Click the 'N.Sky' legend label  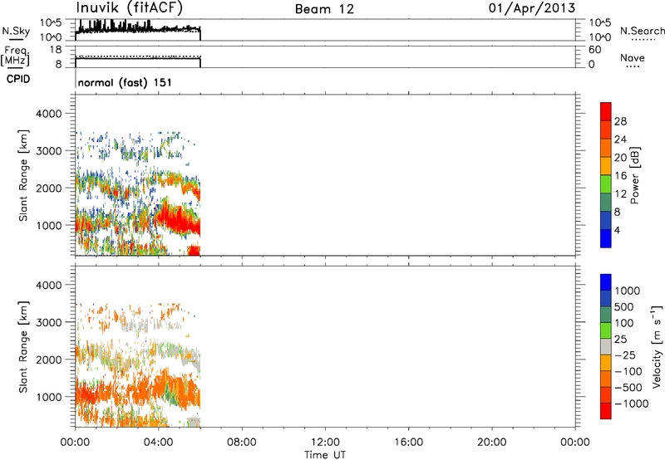click(16, 31)
